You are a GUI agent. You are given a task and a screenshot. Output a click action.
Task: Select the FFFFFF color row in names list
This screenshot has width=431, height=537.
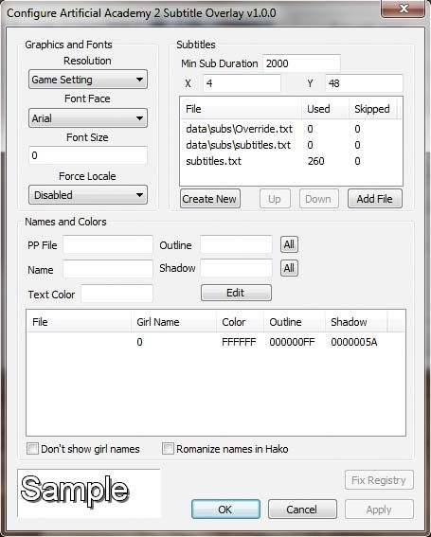click(216, 342)
